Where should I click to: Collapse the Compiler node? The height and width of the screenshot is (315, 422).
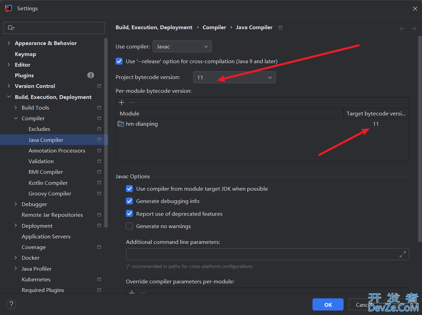(15, 118)
